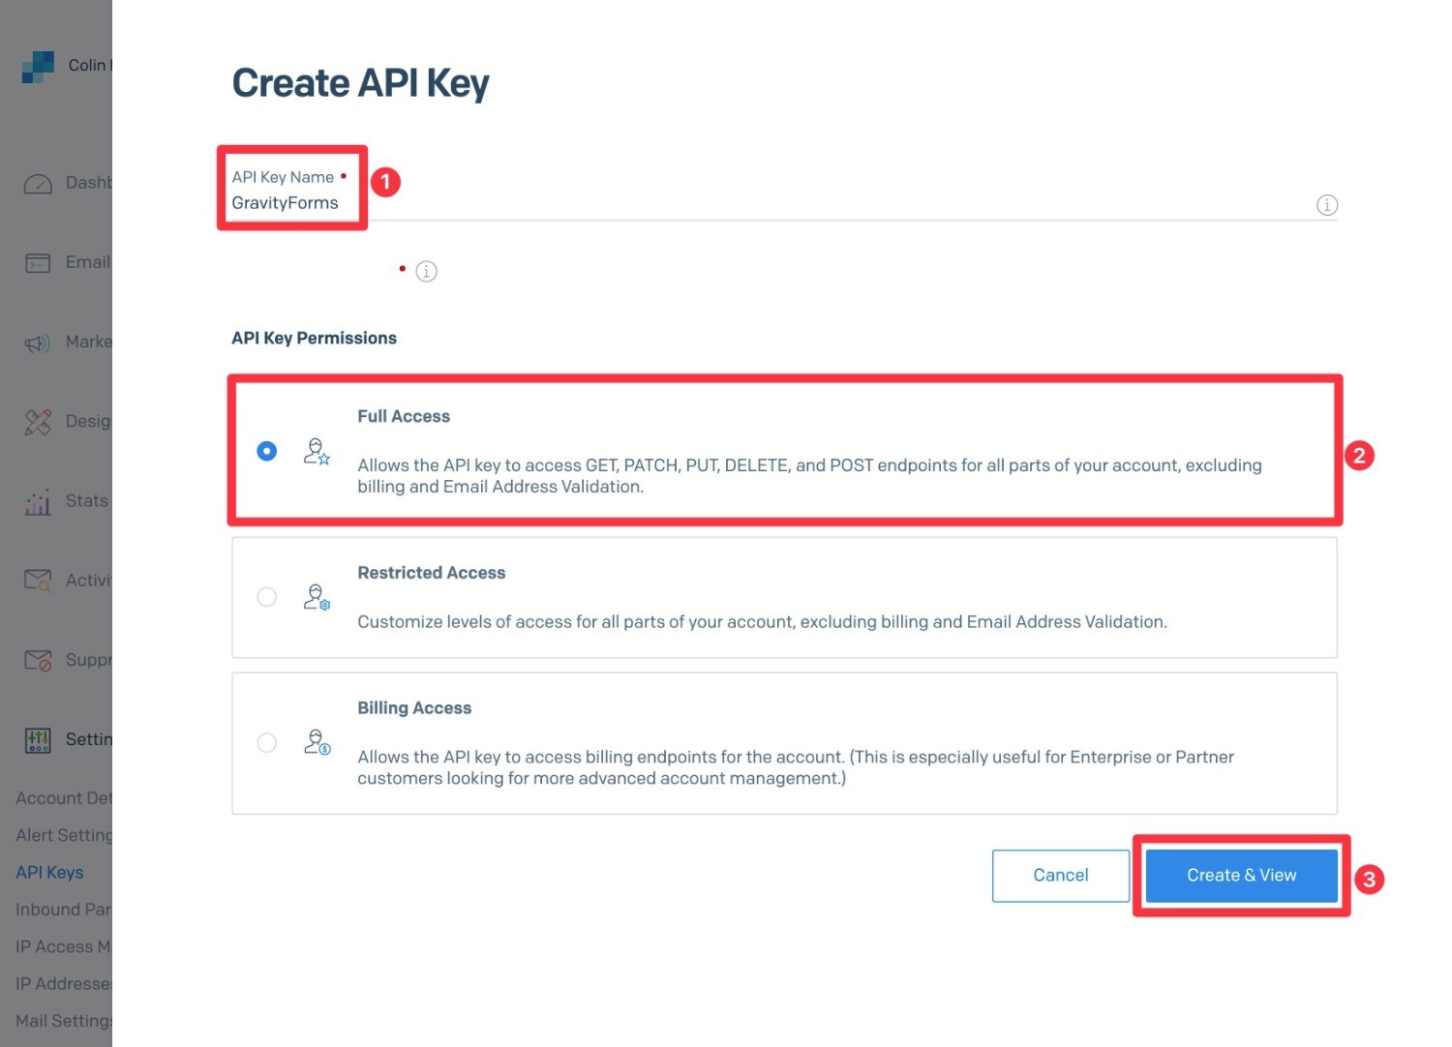The width and height of the screenshot is (1452, 1047).
Task: Open the API Keys settings link
Action: point(50,873)
